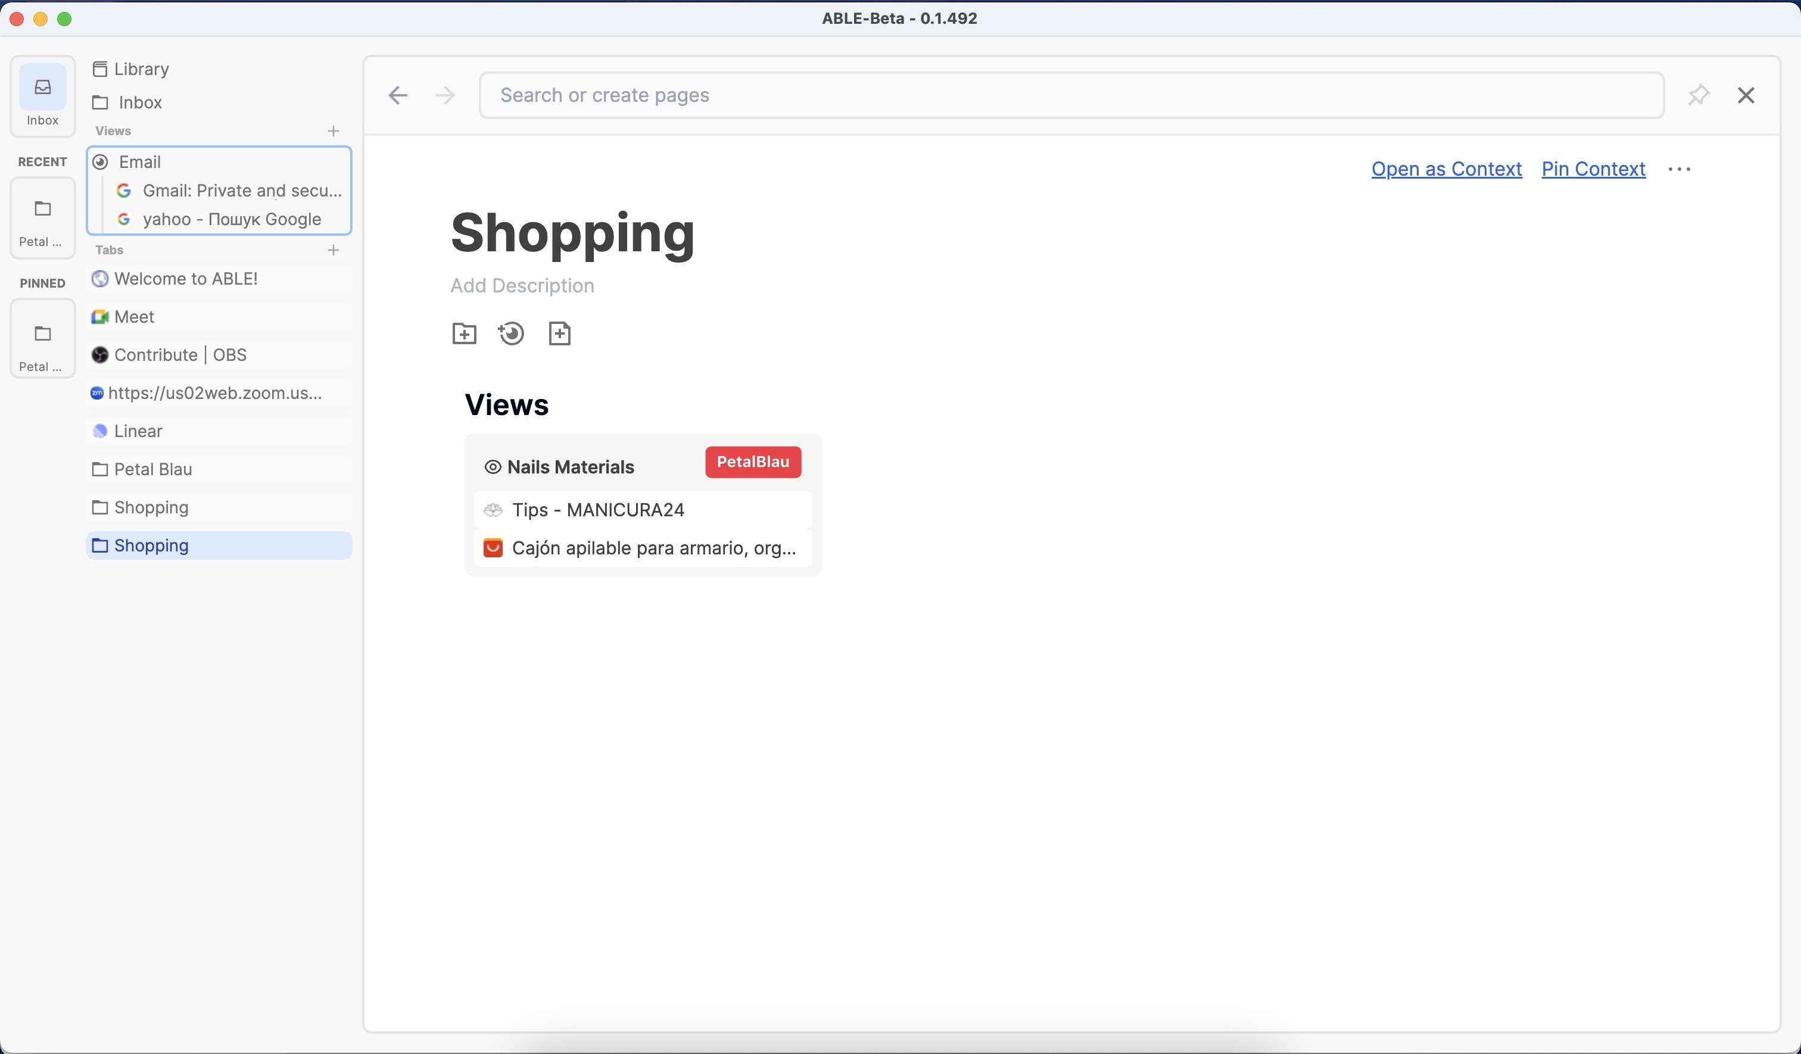Close the Shopping panel with X
This screenshot has height=1054, width=1801.
[x=1745, y=95]
